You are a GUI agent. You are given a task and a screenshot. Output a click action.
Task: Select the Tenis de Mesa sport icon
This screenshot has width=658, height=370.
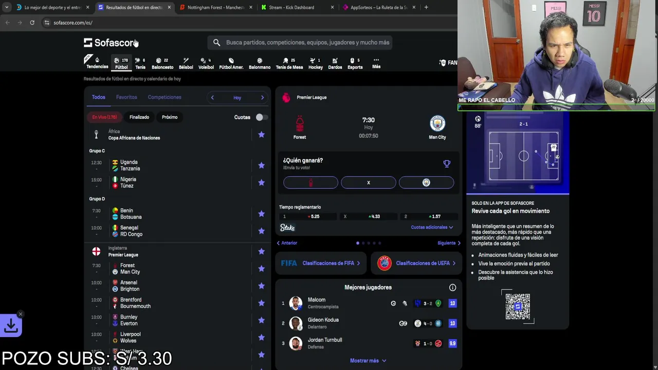pos(289,63)
